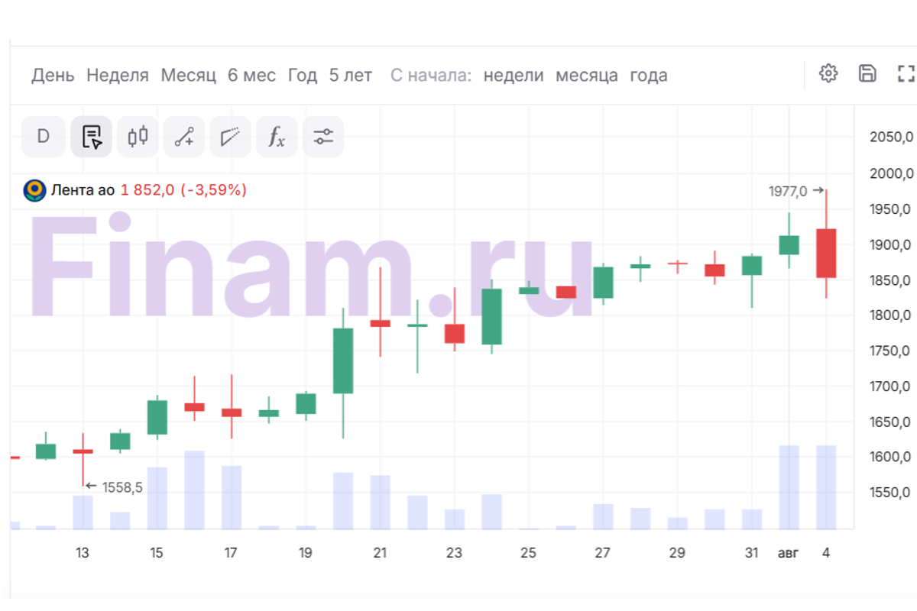
Task: Open the candlestick chart type selector
Action: coord(138,137)
